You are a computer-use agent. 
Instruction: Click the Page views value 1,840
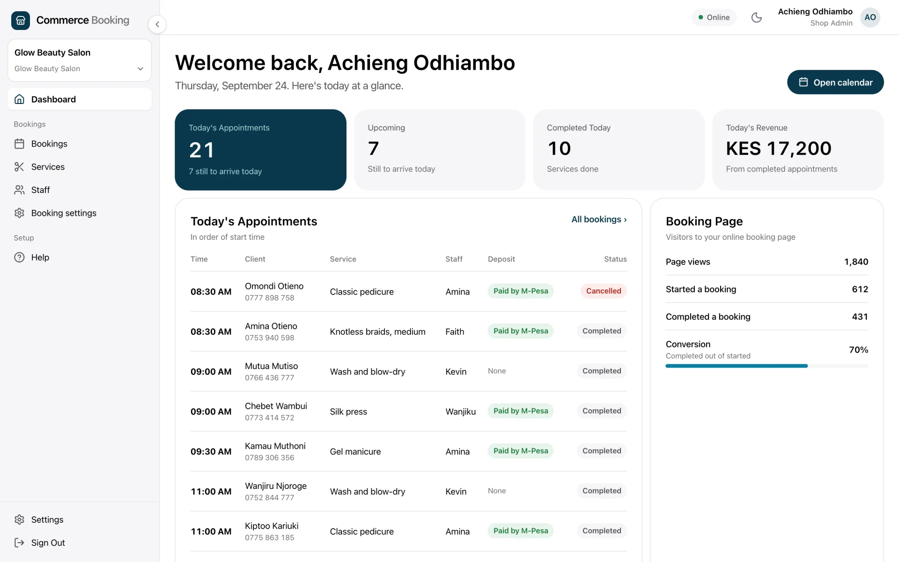(x=856, y=262)
